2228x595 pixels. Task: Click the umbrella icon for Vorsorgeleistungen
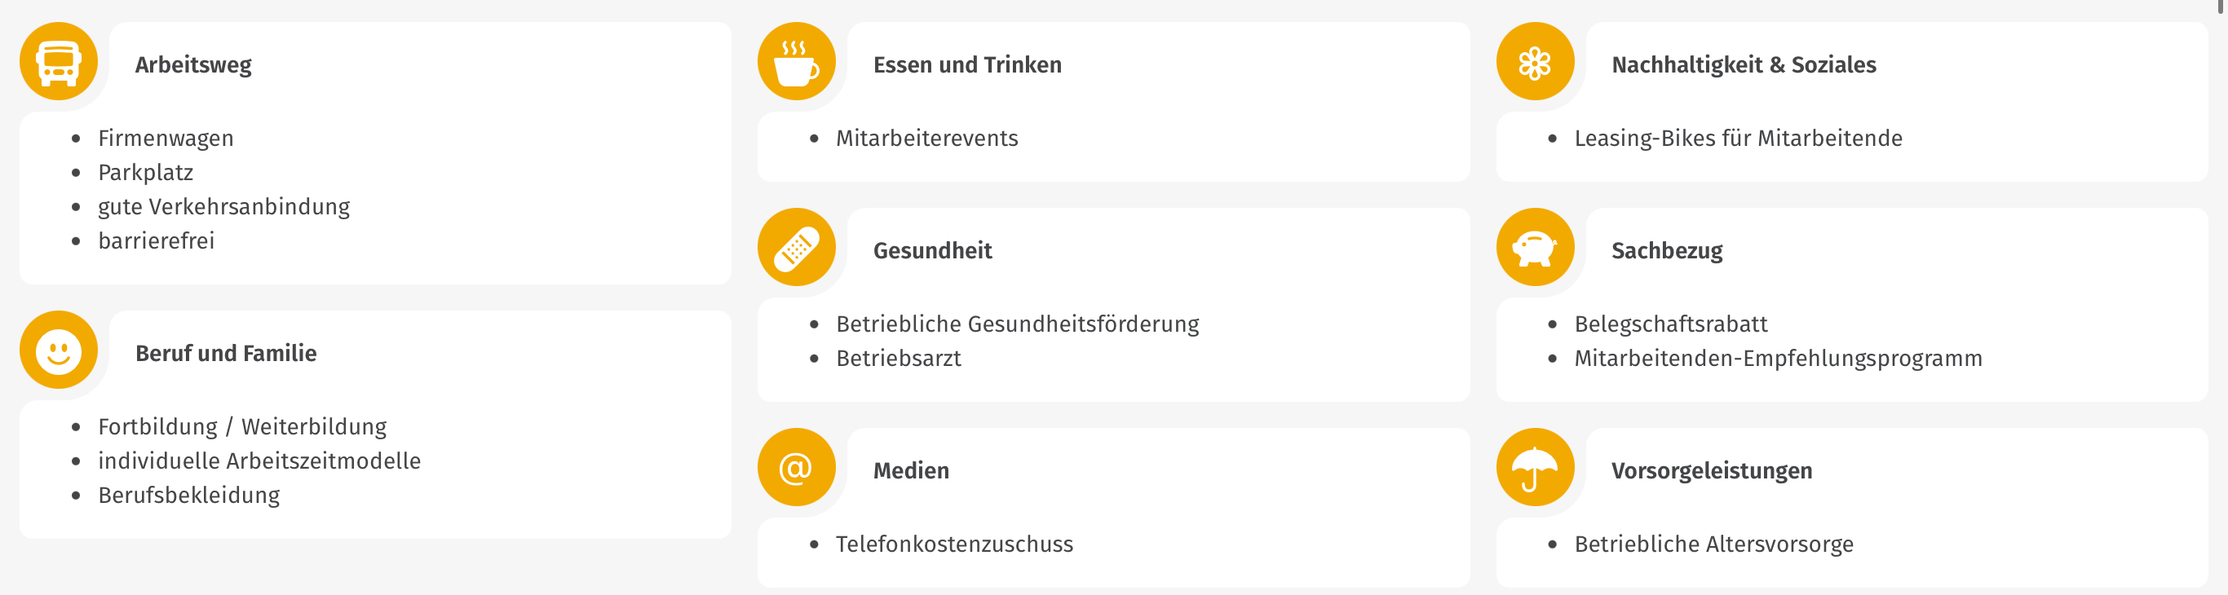(1535, 467)
